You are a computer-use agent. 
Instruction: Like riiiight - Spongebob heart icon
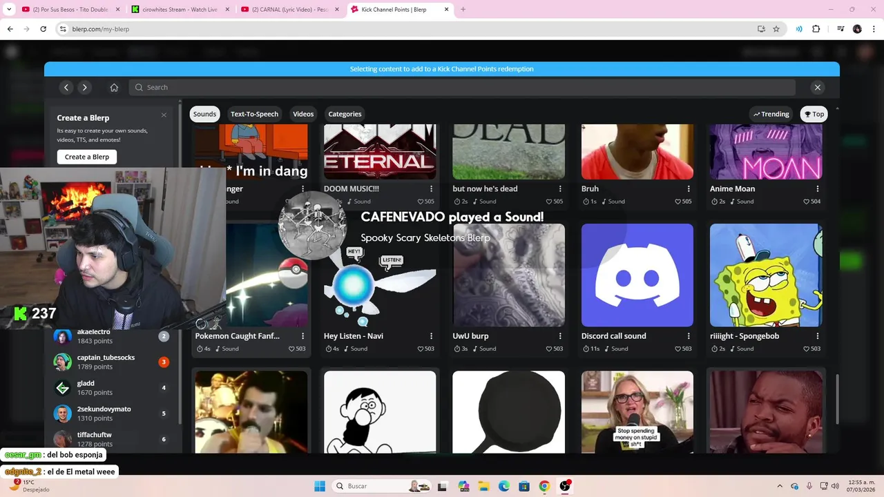[806, 349]
